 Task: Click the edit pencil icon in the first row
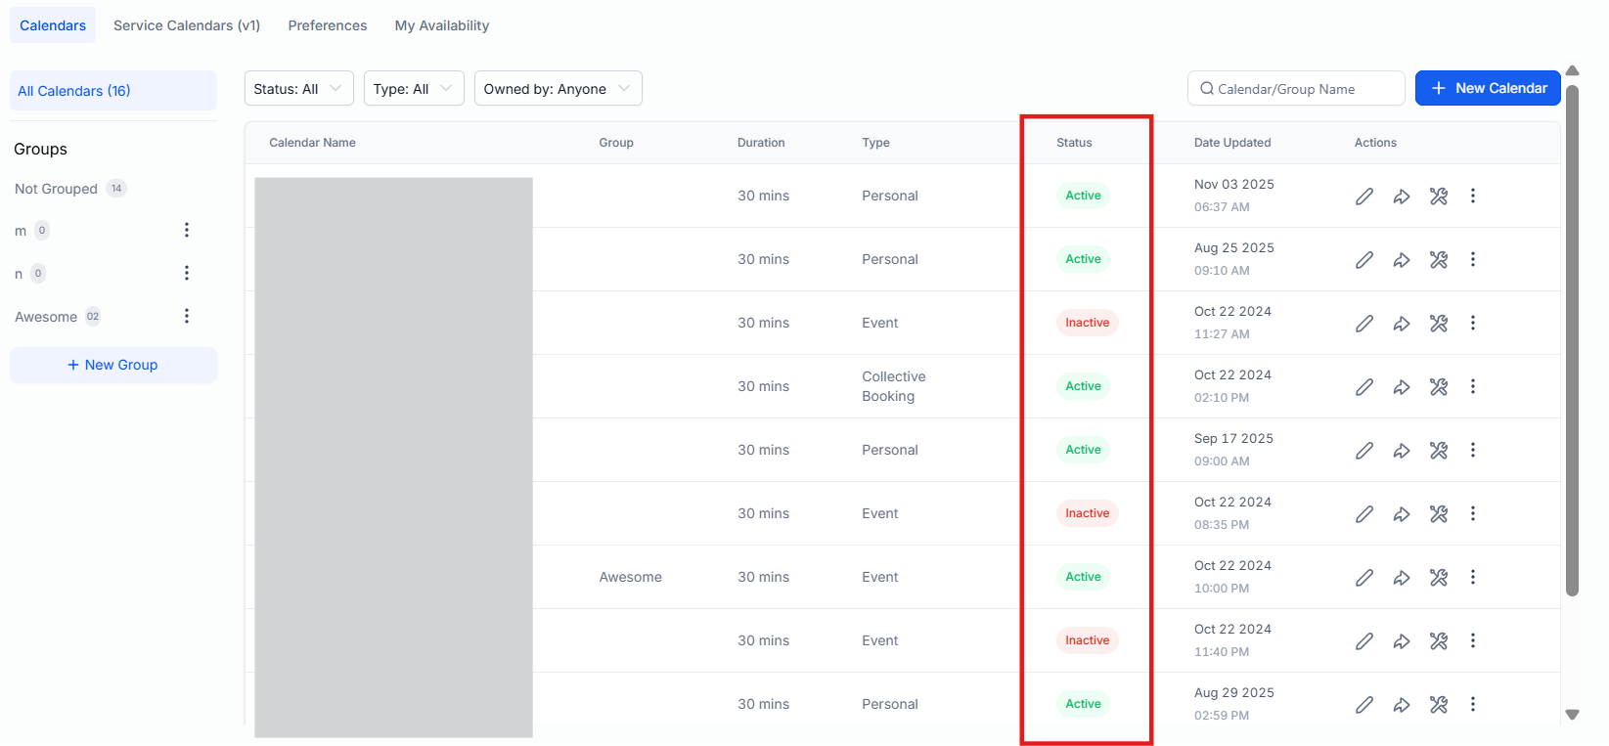(x=1364, y=197)
